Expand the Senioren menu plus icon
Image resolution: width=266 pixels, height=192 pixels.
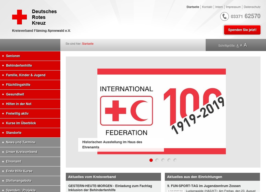tap(3, 56)
